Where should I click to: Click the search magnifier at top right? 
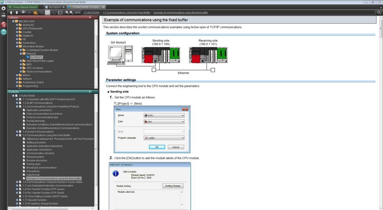coord(379,13)
